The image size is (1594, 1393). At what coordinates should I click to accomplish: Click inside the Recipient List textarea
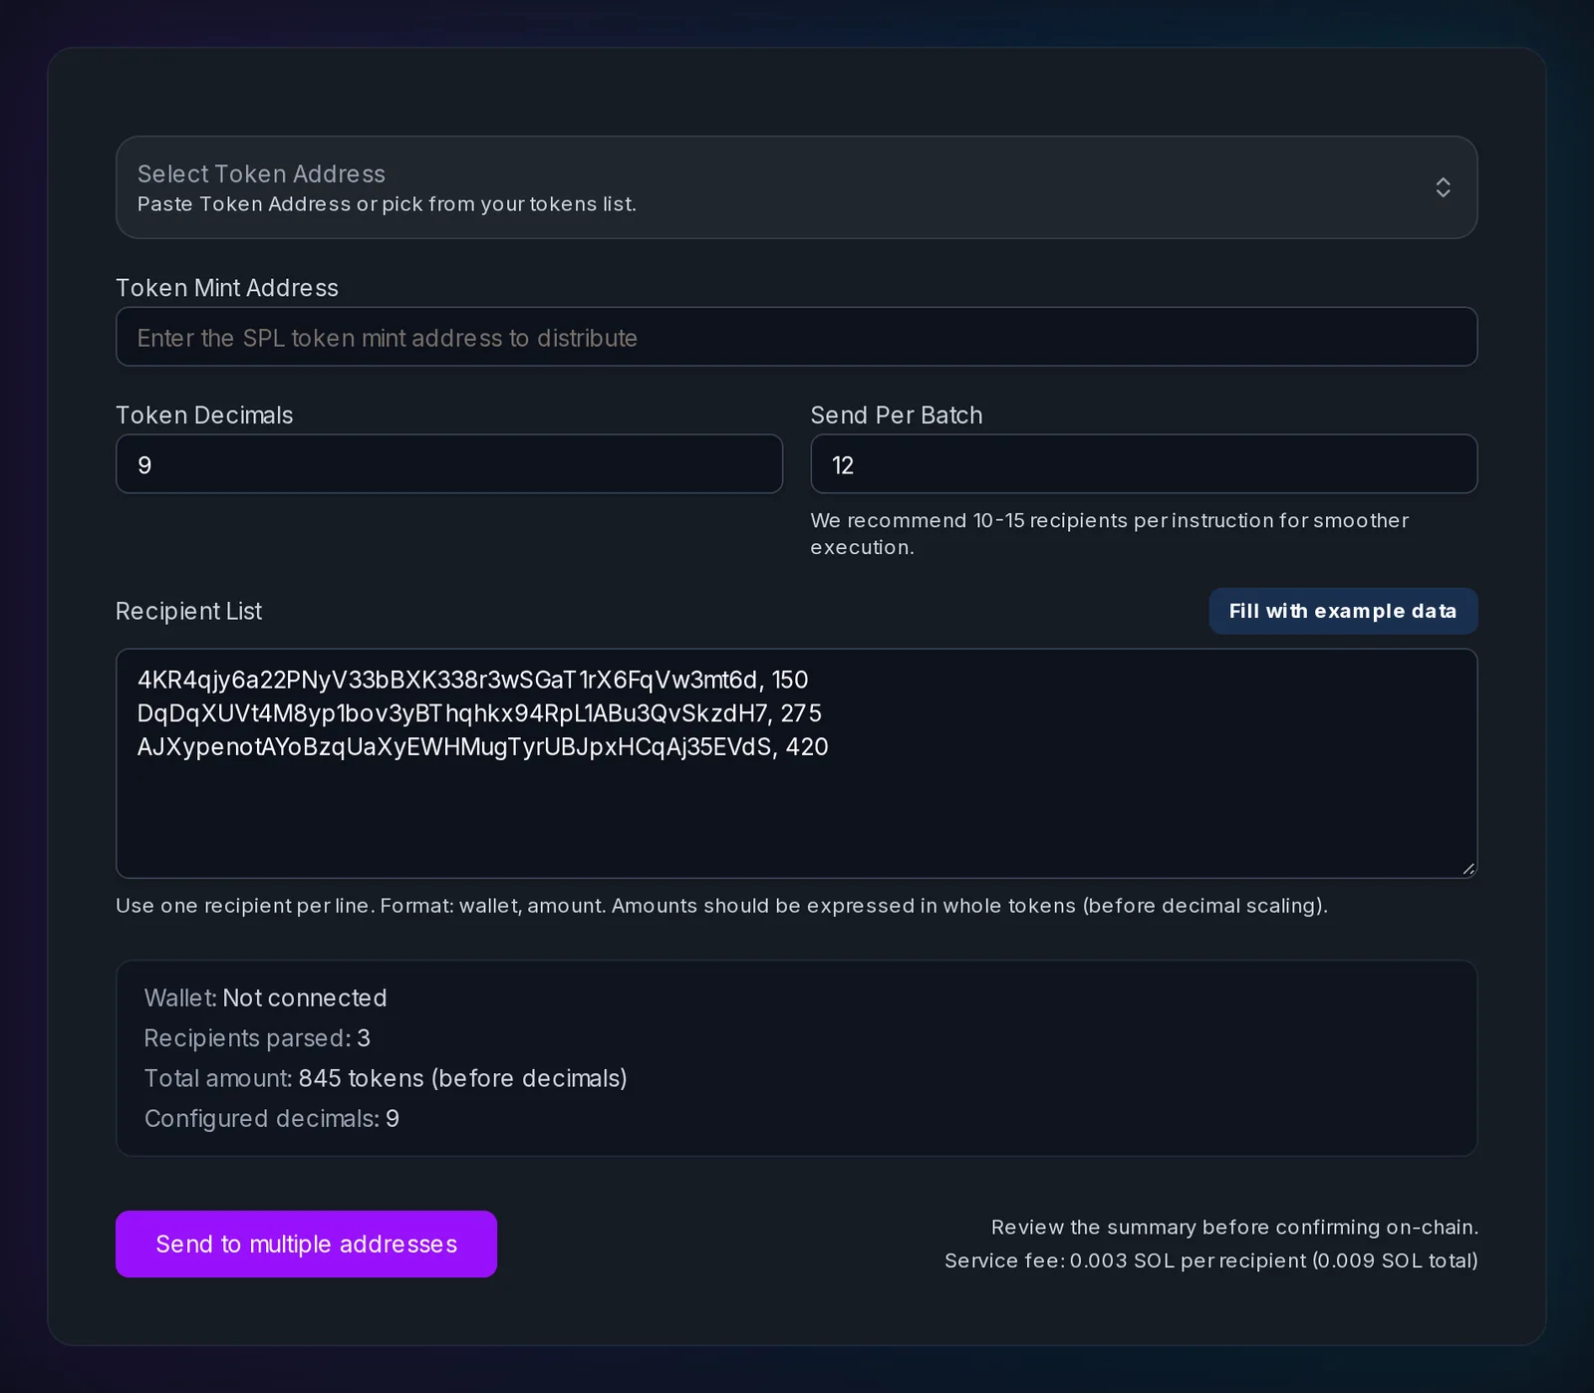click(796, 763)
